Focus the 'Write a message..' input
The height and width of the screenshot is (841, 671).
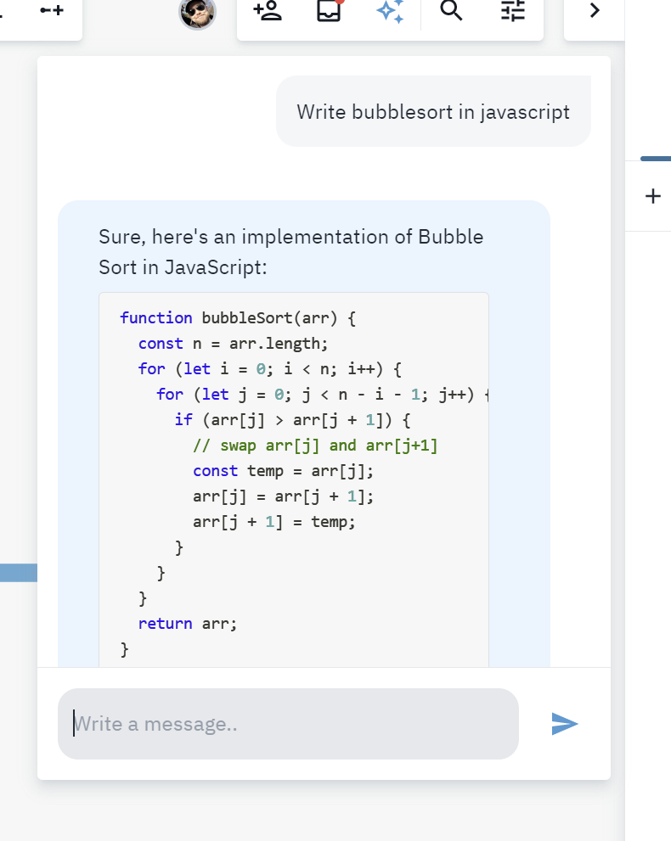[288, 724]
